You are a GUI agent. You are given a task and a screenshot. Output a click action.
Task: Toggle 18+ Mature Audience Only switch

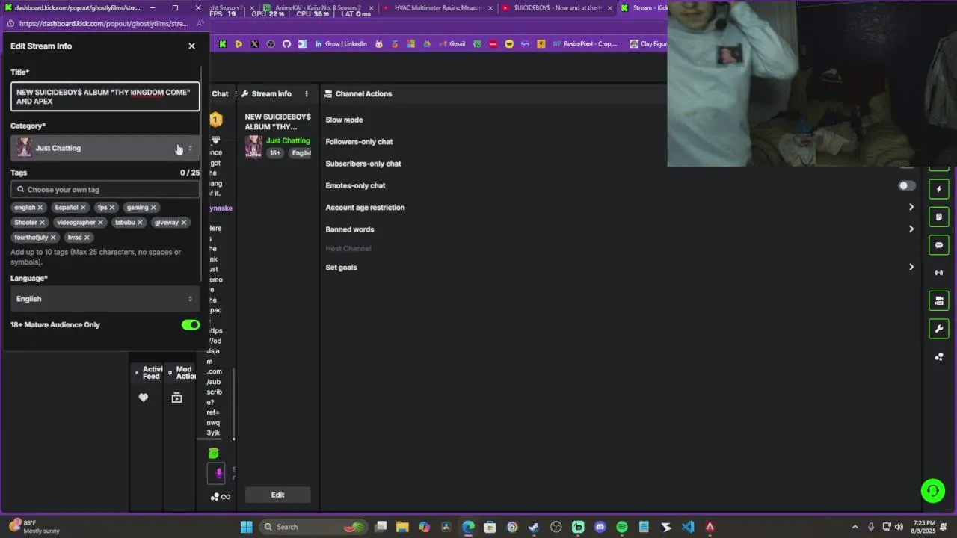pos(191,325)
